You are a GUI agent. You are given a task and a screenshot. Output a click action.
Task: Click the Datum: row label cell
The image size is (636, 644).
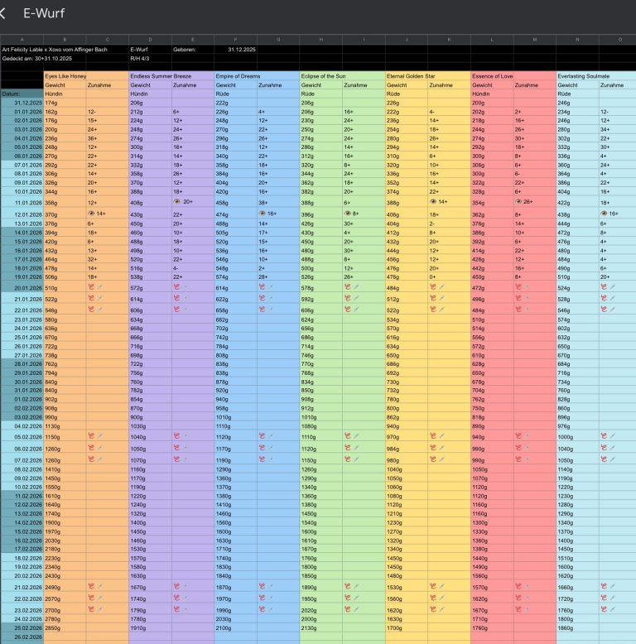point(22,94)
